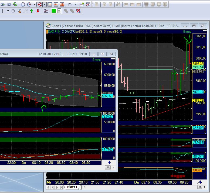Viewport: 210px width, 193px height.
Task: Click the clock time interval icon
Action: 23,4
